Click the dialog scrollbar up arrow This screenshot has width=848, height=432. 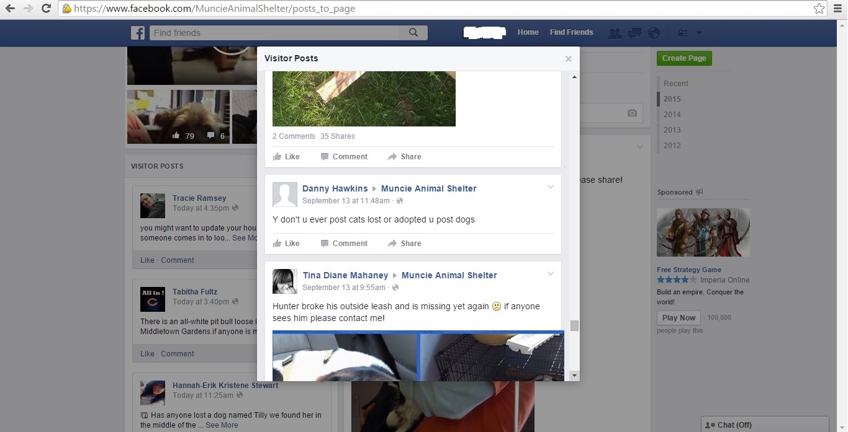point(574,76)
